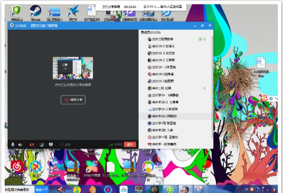Click the taskbar search text field

coord(17,189)
